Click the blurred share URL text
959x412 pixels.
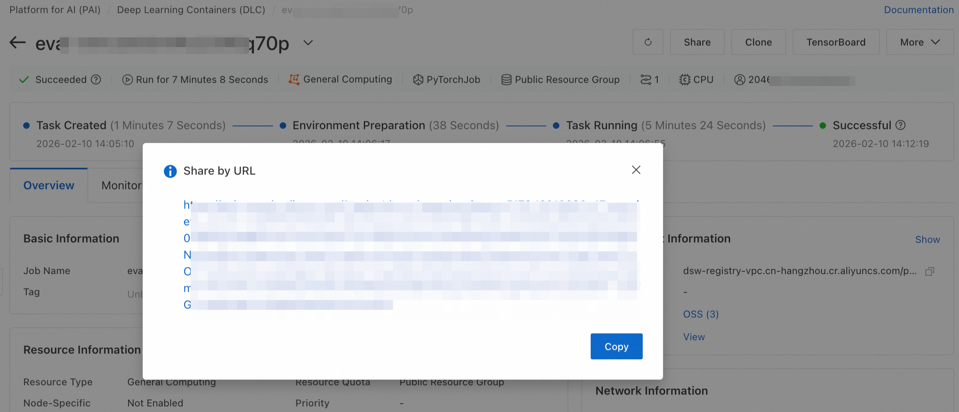(411, 255)
